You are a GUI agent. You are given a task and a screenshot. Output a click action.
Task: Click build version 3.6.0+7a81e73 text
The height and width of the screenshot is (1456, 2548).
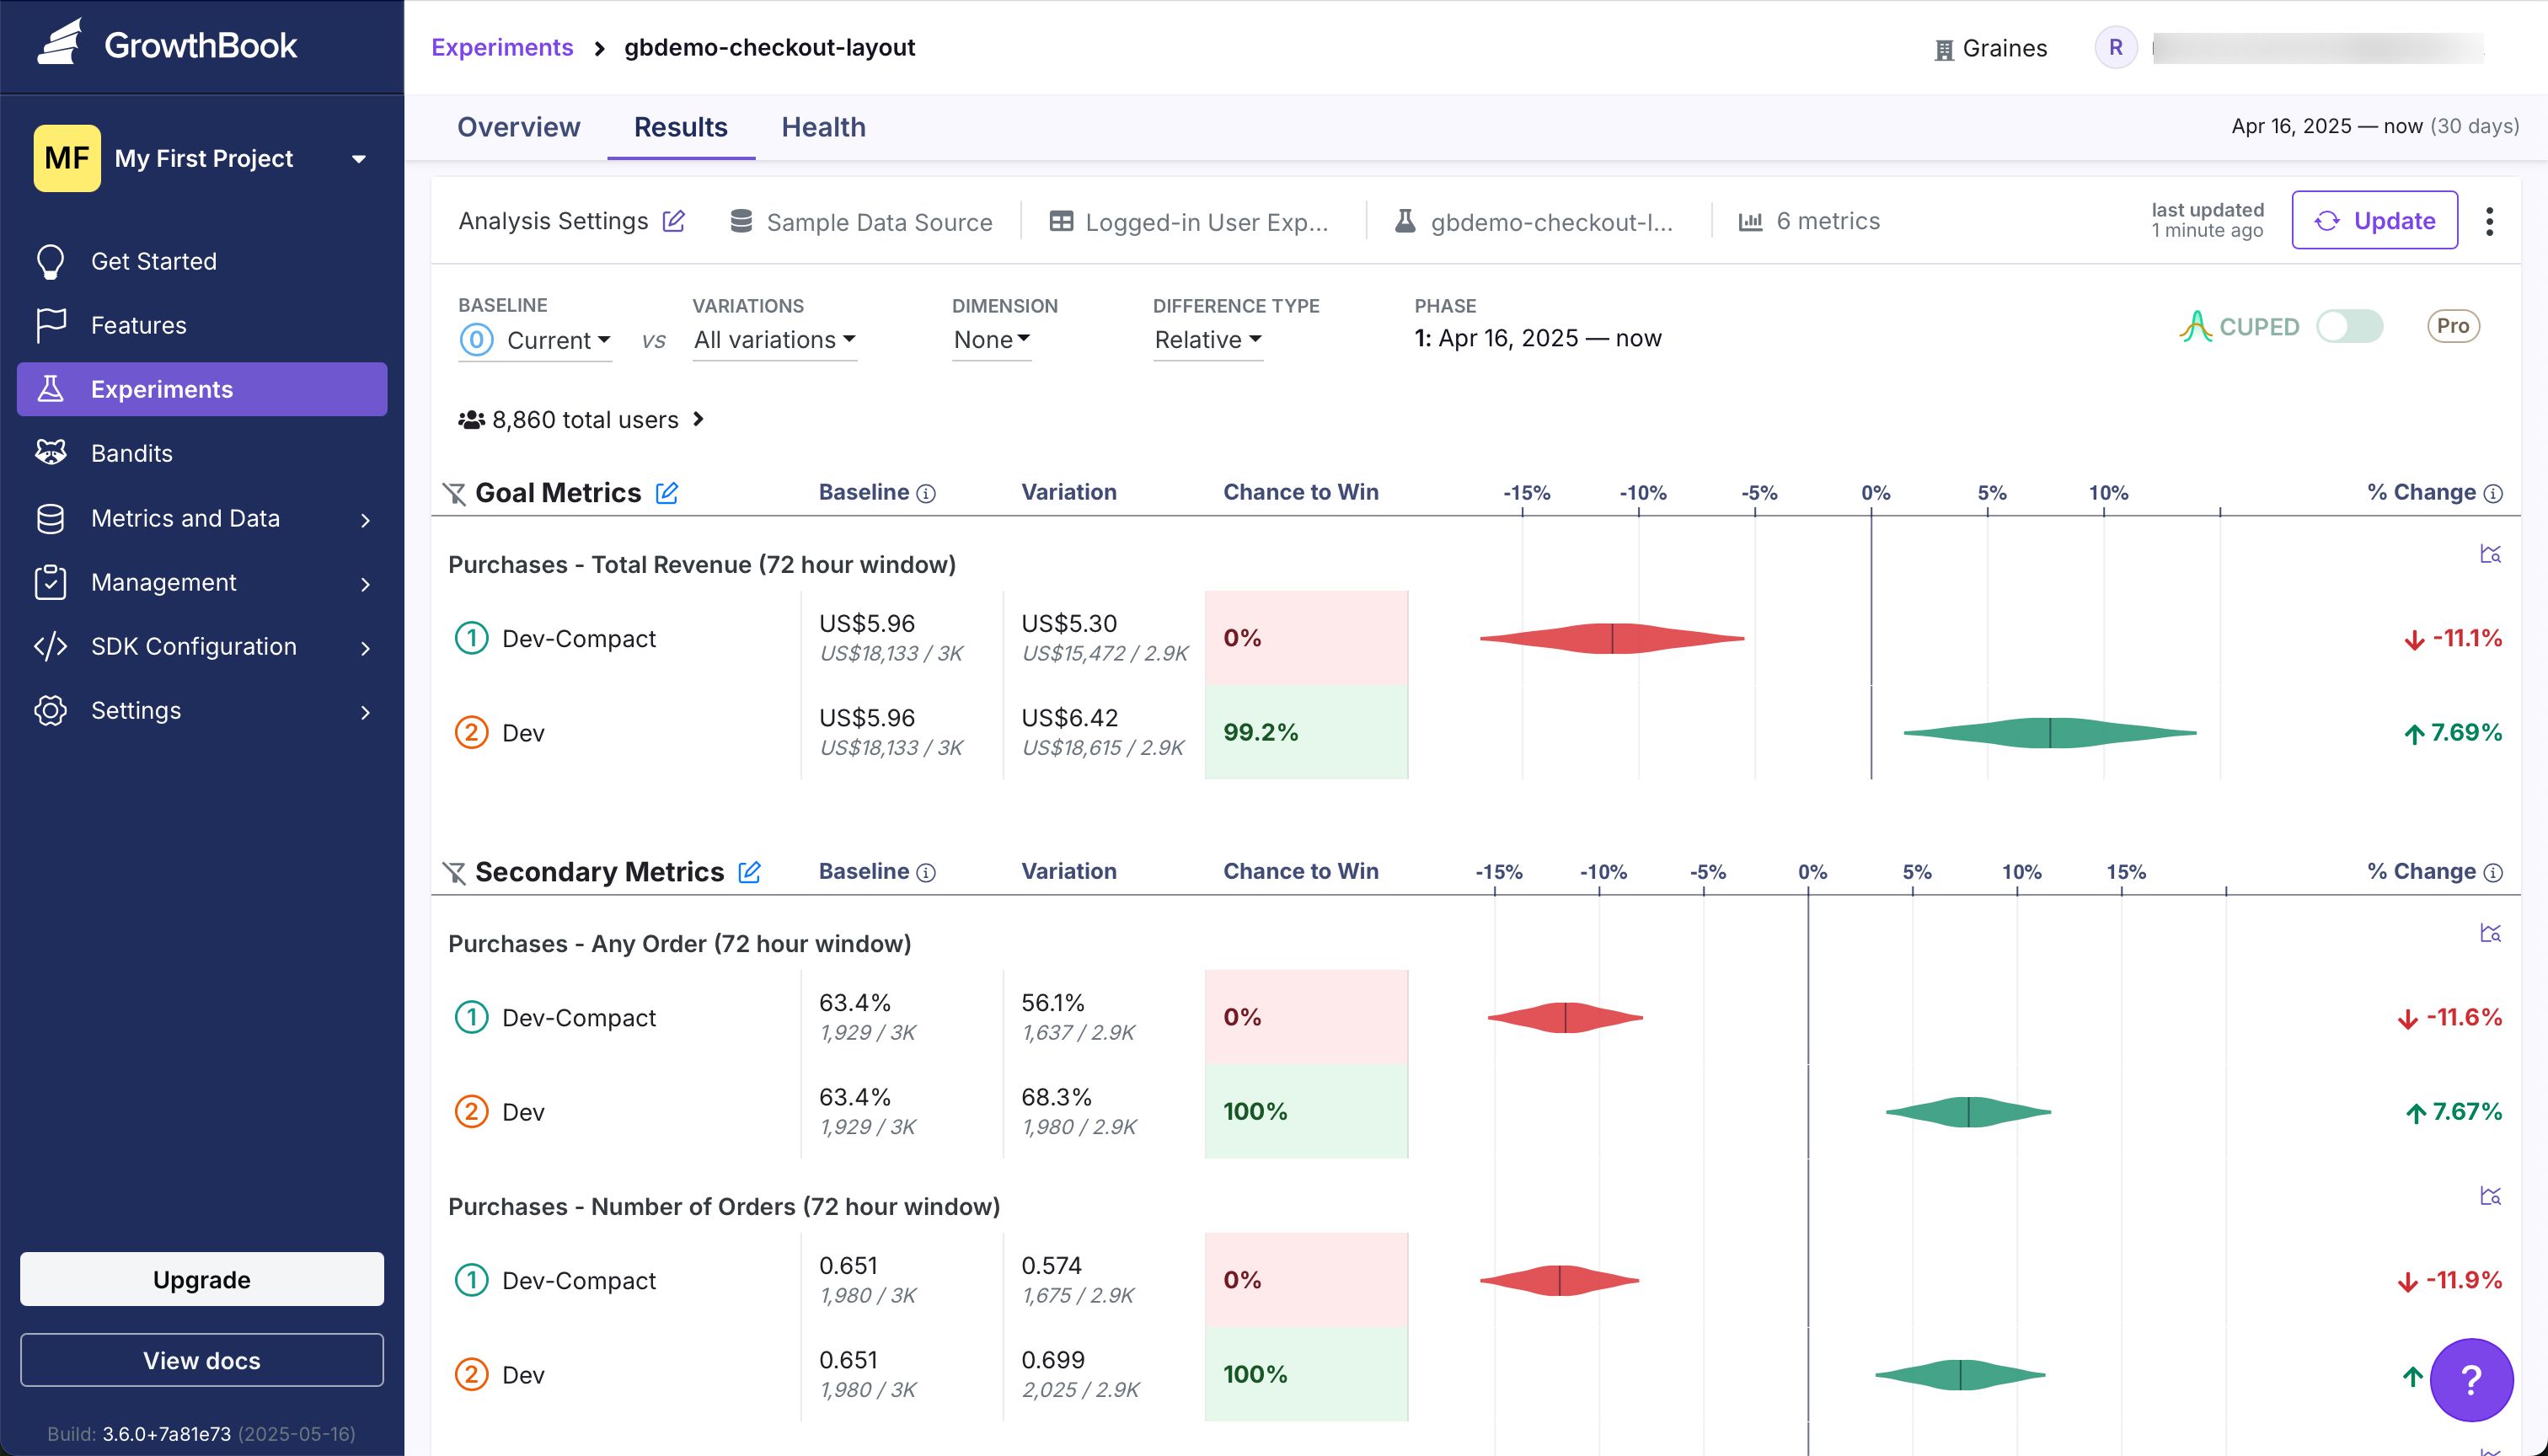point(166,1434)
